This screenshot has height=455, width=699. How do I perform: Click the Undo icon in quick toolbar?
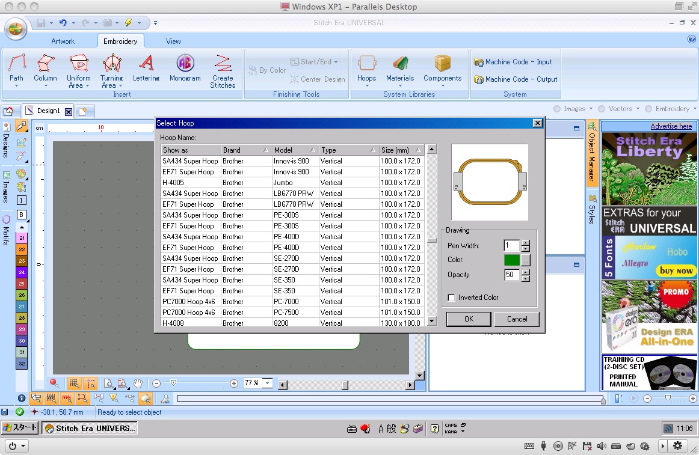click(63, 22)
